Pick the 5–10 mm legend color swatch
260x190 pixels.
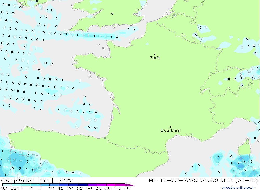point(45,185)
